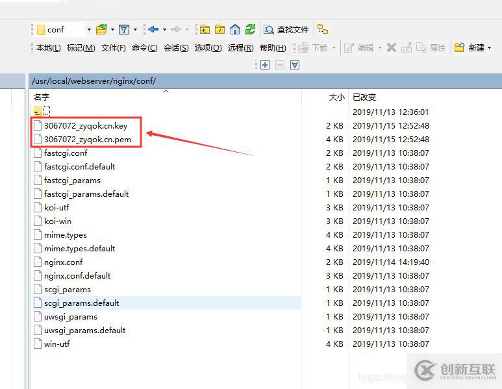Open the 选项(O) menu
Screen dimensions: 502x389
208,48
